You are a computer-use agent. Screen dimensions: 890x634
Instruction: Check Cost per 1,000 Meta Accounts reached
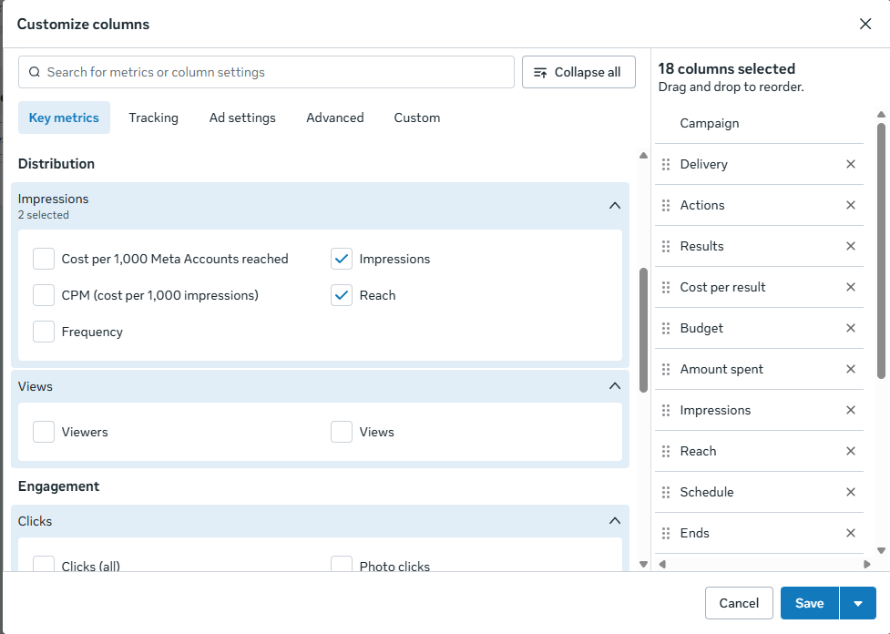click(44, 259)
